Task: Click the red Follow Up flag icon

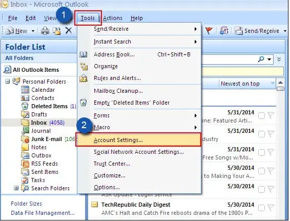Action: click(x=209, y=31)
